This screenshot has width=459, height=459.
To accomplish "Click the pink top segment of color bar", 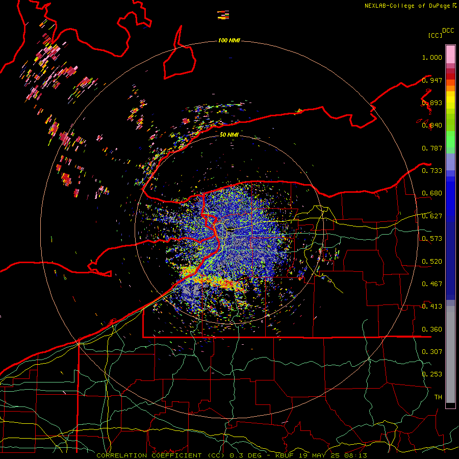I will click(x=450, y=55).
